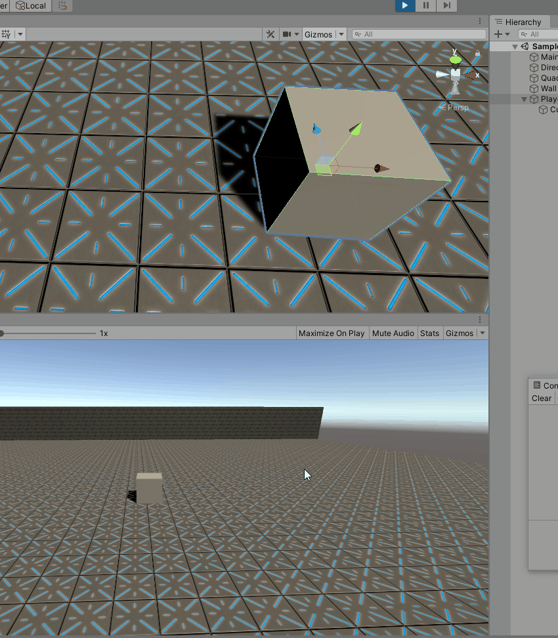The width and height of the screenshot is (558, 638).
Task: Toggle Maximize On Play
Action: click(x=331, y=333)
